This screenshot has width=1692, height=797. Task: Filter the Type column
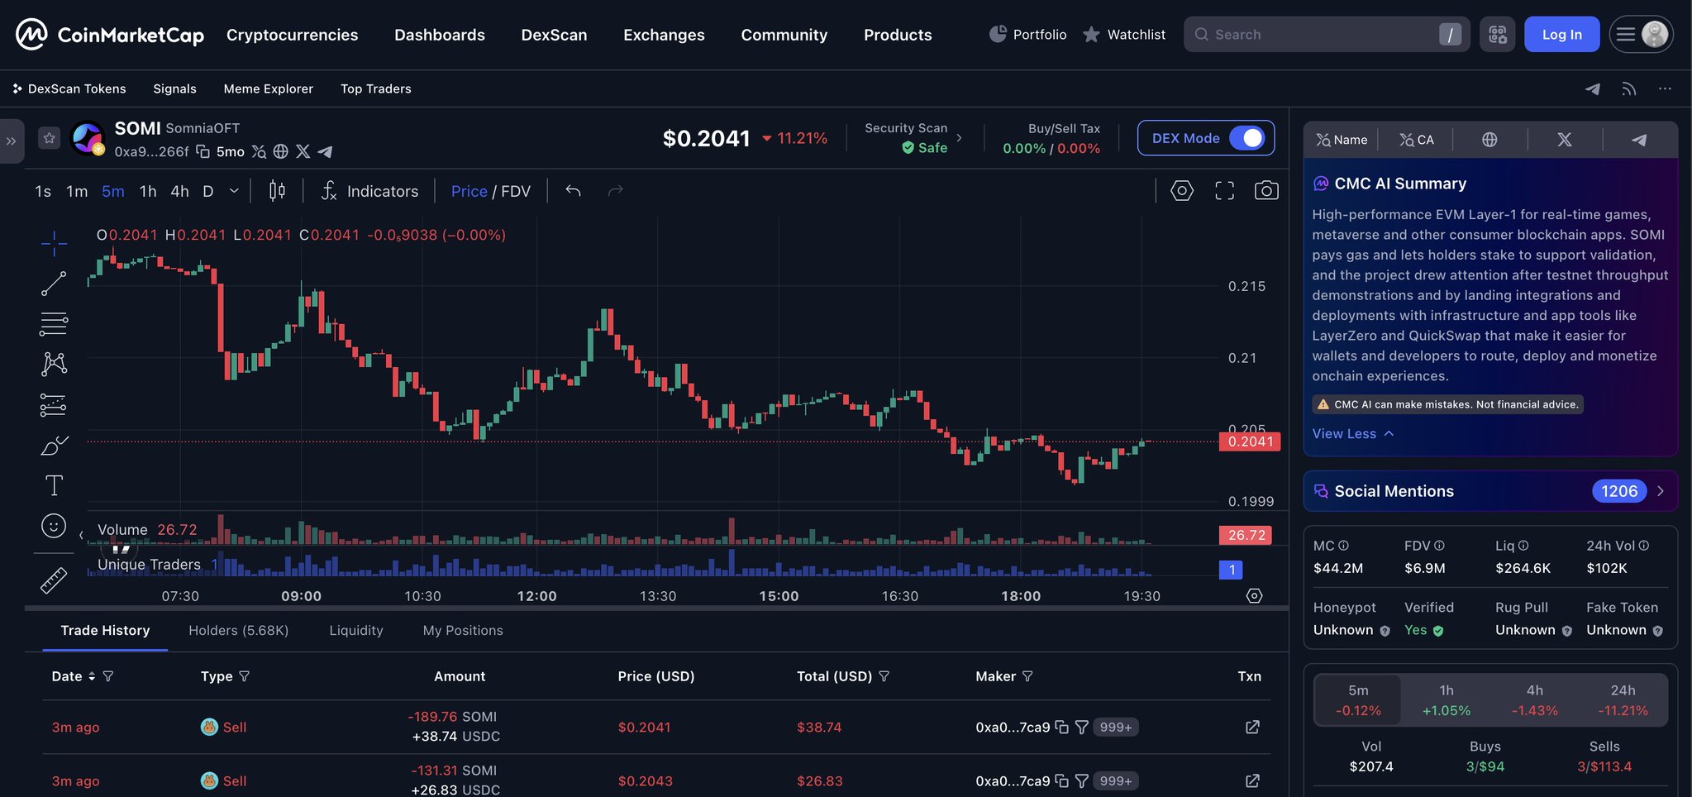[244, 676]
